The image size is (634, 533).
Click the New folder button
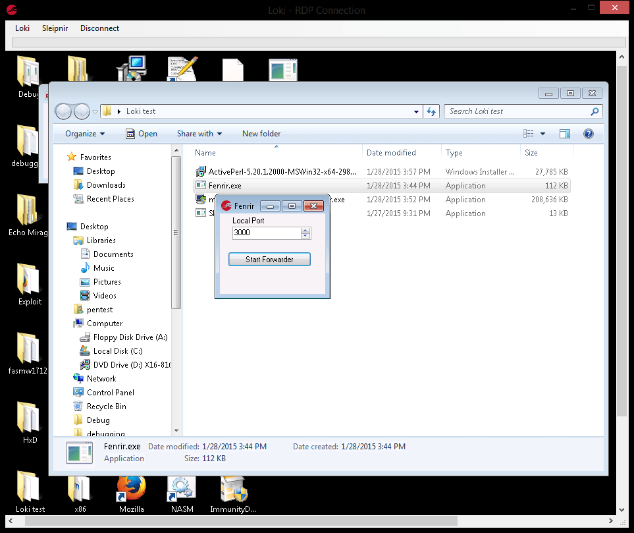[x=261, y=134]
